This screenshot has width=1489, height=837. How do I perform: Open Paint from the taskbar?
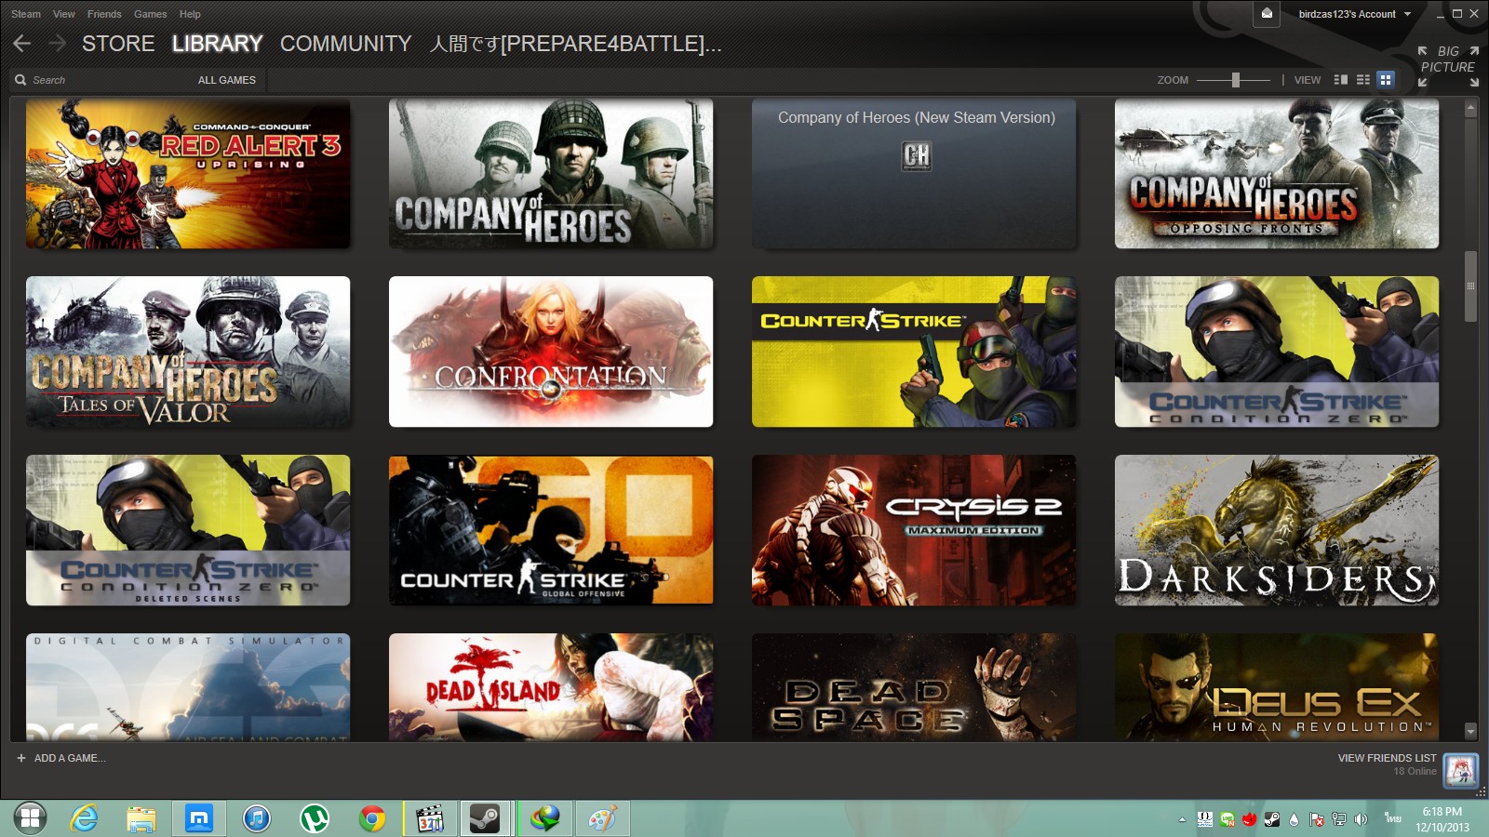602,818
